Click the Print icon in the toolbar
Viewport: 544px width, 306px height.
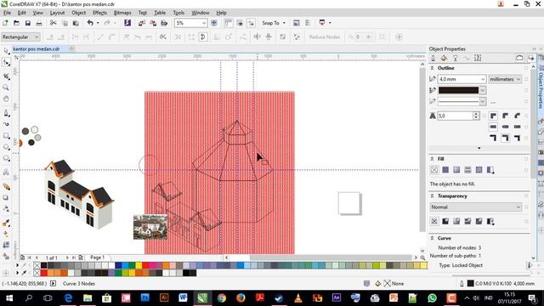click(x=39, y=23)
